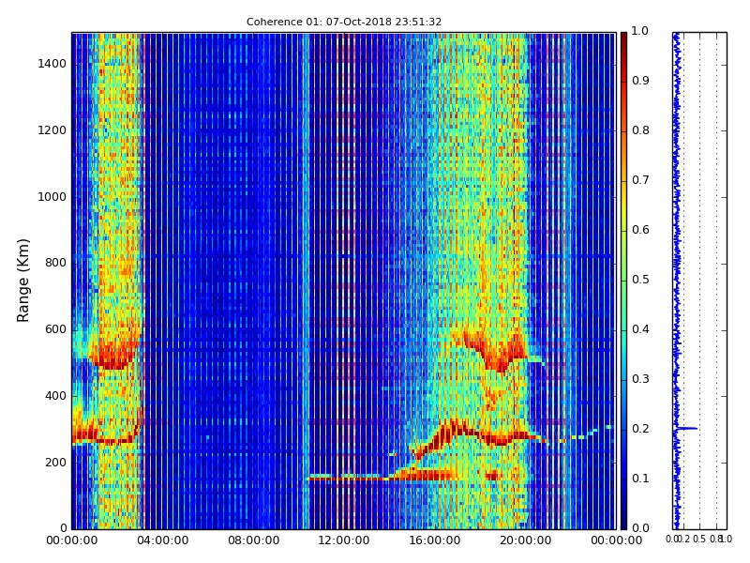Viewport: 750px width, 563px height.
Task: Click the spike in the right-hand profile plot
Action: coord(686,428)
